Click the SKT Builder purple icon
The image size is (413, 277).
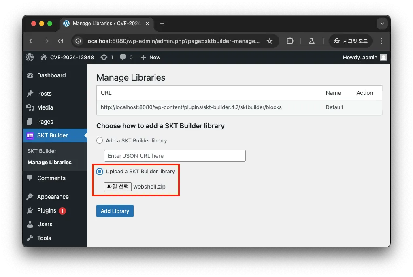[30, 135]
